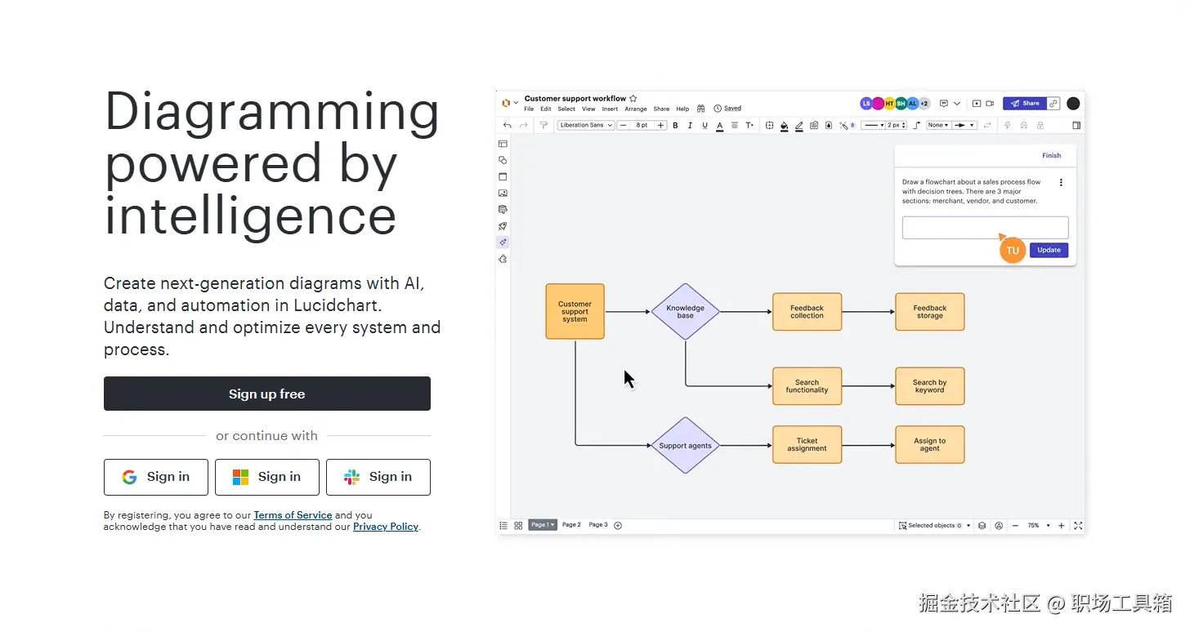Viewport: 1190px width, 632px height.
Task: Open the None arrow start dropdown
Action: [x=938, y=125]
